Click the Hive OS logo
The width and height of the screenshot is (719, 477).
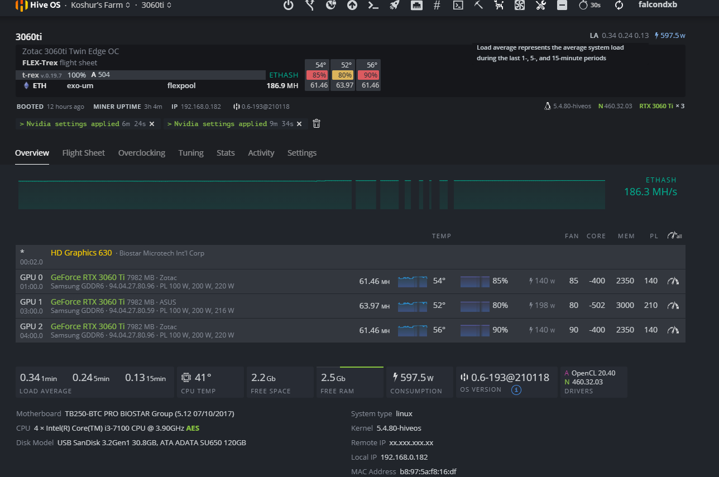pyautogui.click(x=38, y=5)
